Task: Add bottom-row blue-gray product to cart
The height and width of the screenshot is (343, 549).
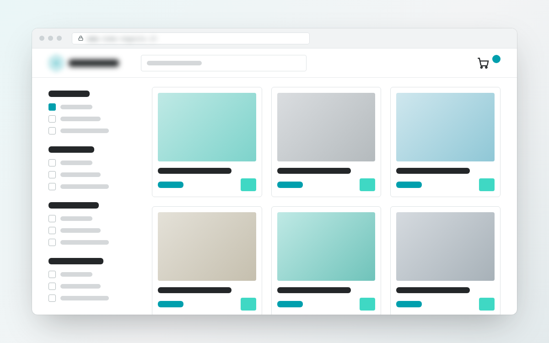Action: tap(487, 304)
